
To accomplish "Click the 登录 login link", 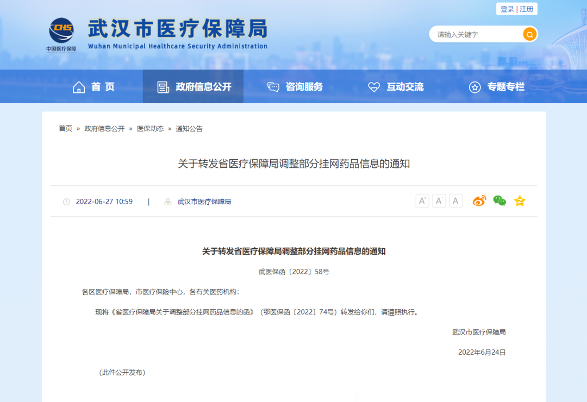I will (507, 9).
